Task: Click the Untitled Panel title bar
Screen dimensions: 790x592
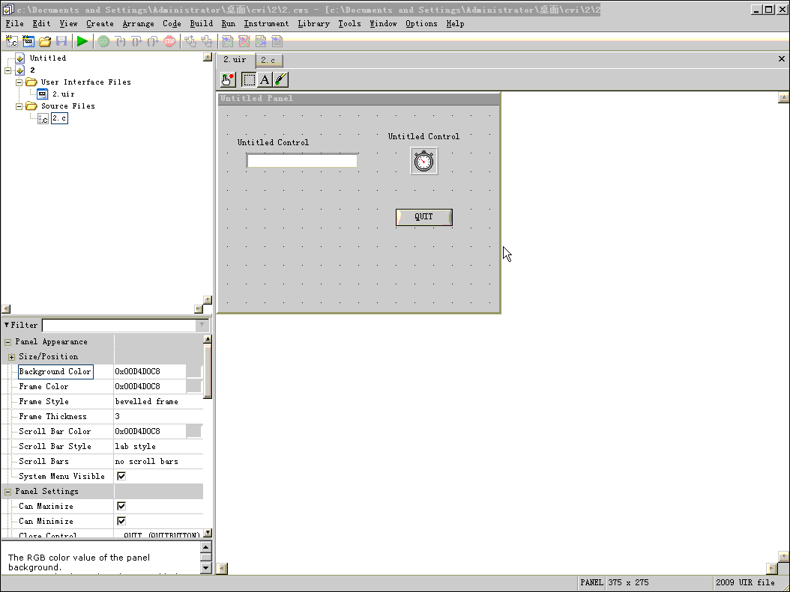Action: 359,99
